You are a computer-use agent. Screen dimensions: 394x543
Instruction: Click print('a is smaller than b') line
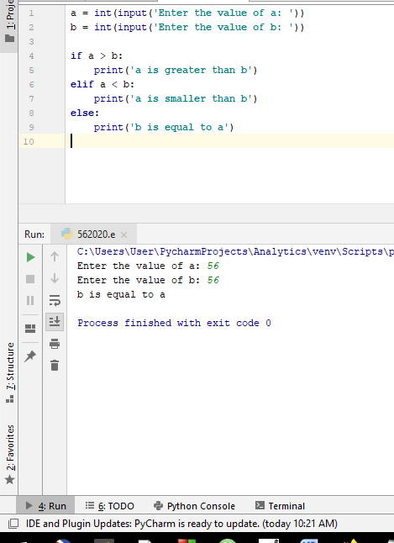coord(176,98)
